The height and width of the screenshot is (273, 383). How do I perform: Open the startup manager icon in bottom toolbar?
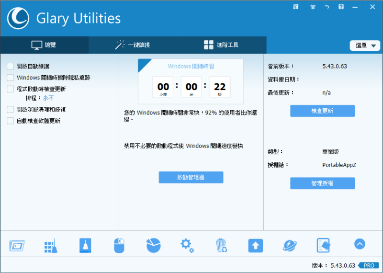coord(17,245)
